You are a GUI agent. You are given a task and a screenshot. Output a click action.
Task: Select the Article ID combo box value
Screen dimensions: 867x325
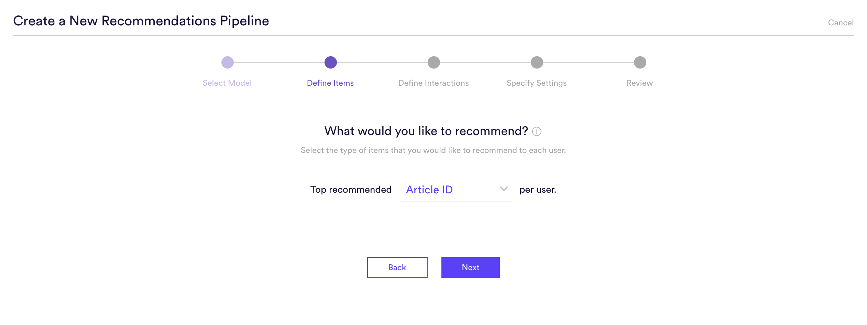coord(455,190)
